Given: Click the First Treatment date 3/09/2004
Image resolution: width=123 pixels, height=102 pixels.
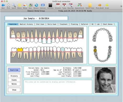Looking at the screenshot, I should (45, 72).
